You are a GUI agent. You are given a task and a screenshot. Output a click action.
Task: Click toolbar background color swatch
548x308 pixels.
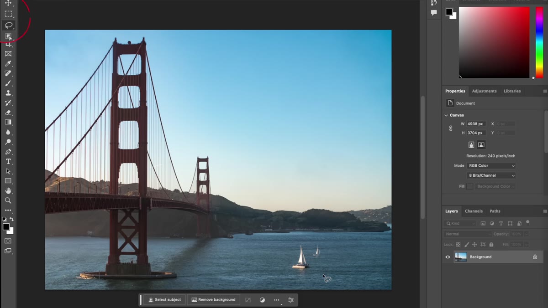(x=11, y=231)
